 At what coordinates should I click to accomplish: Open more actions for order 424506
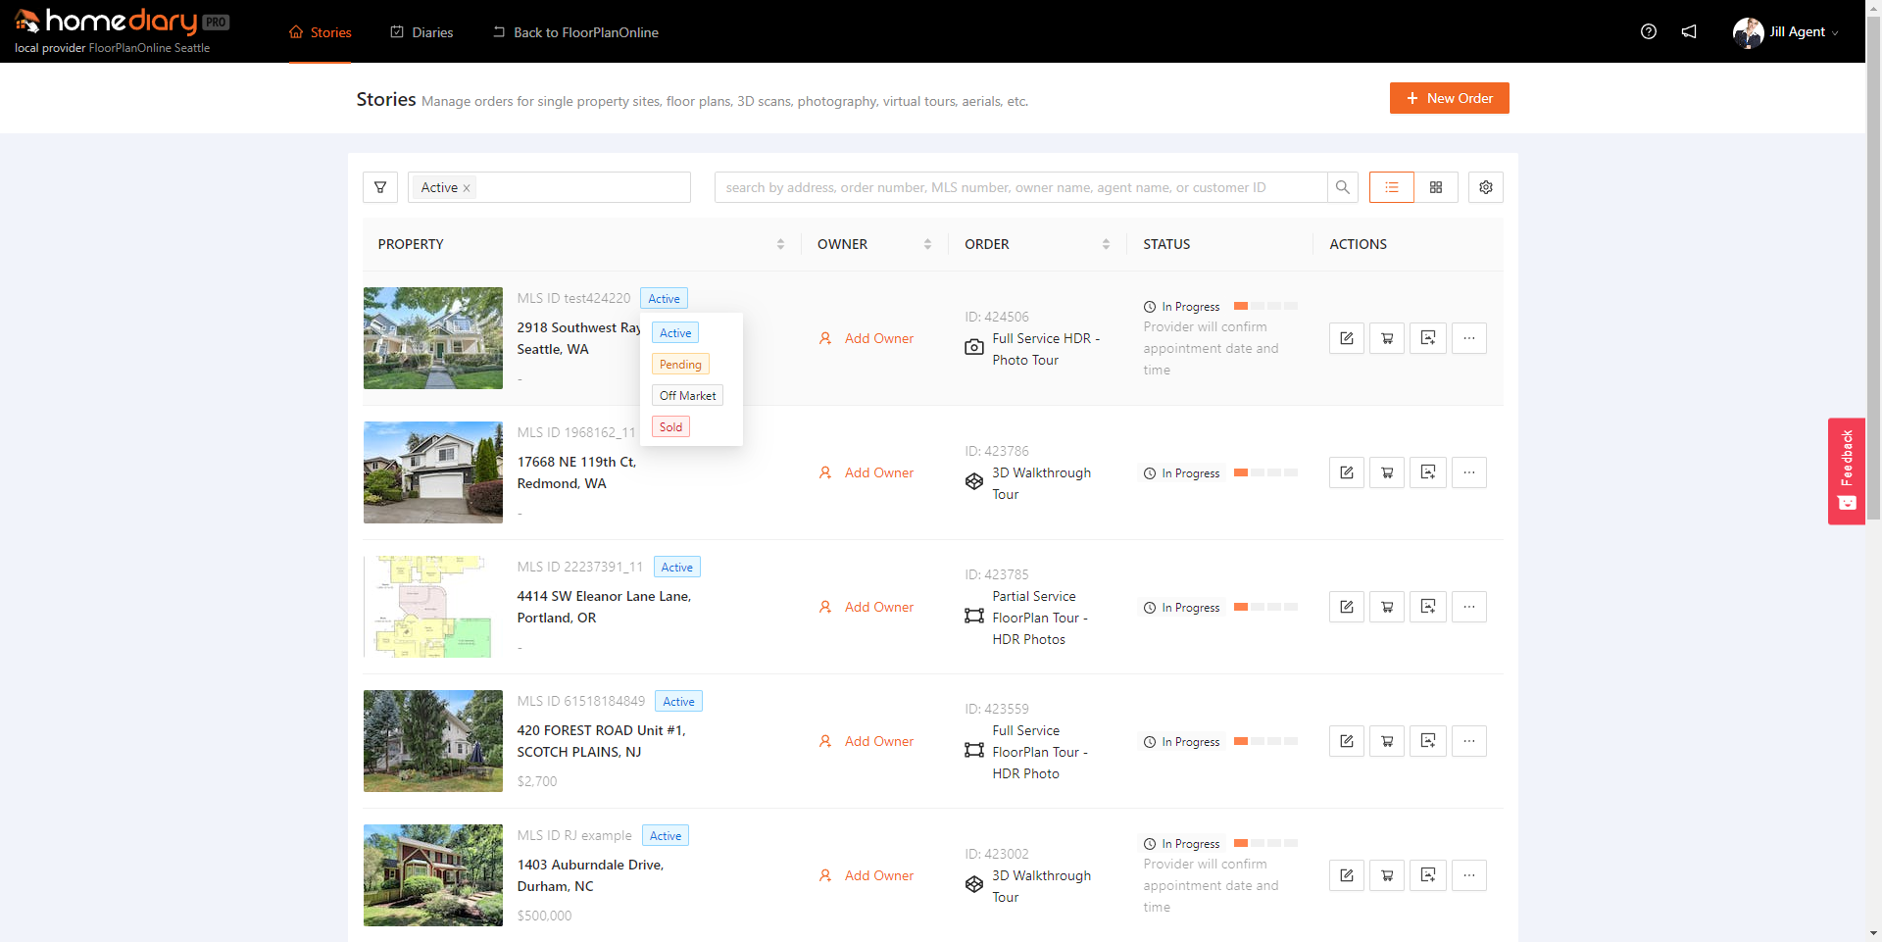click(1469, 338)
